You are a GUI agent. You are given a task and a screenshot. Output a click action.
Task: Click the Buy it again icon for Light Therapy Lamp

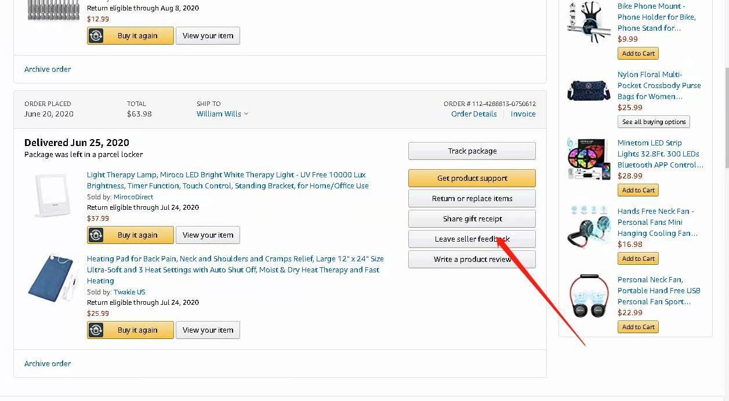(x=96, y=235)
